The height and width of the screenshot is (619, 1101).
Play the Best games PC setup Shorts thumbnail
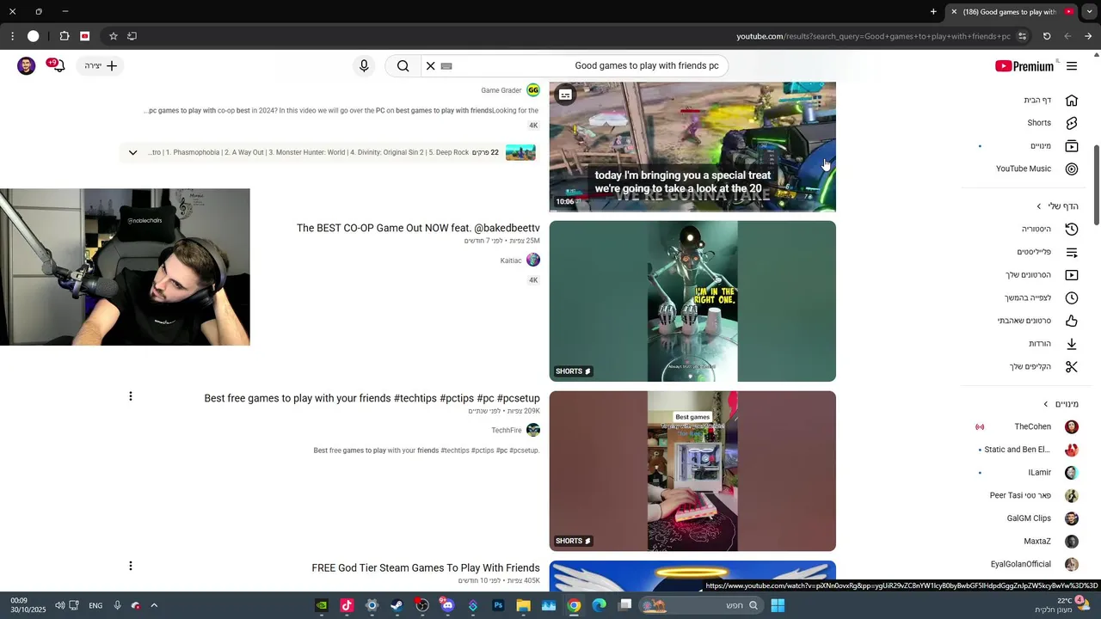[692, 471]
